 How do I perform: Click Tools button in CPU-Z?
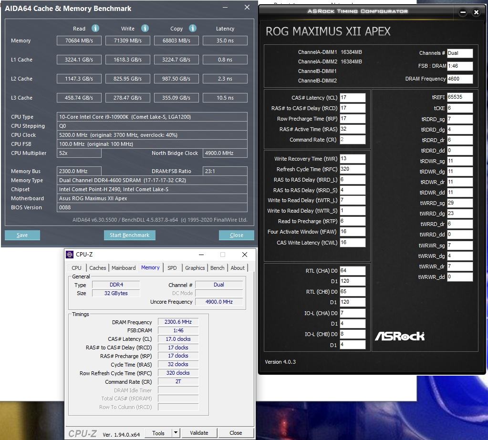coord(158,433)
